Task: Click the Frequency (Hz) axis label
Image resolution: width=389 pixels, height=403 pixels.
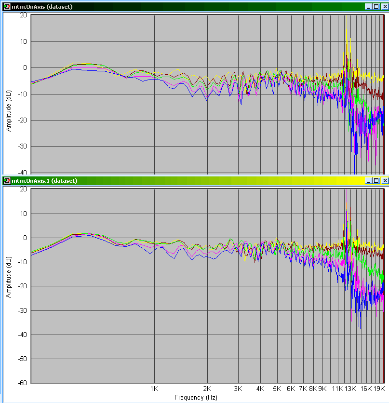Action: (196, 397)
